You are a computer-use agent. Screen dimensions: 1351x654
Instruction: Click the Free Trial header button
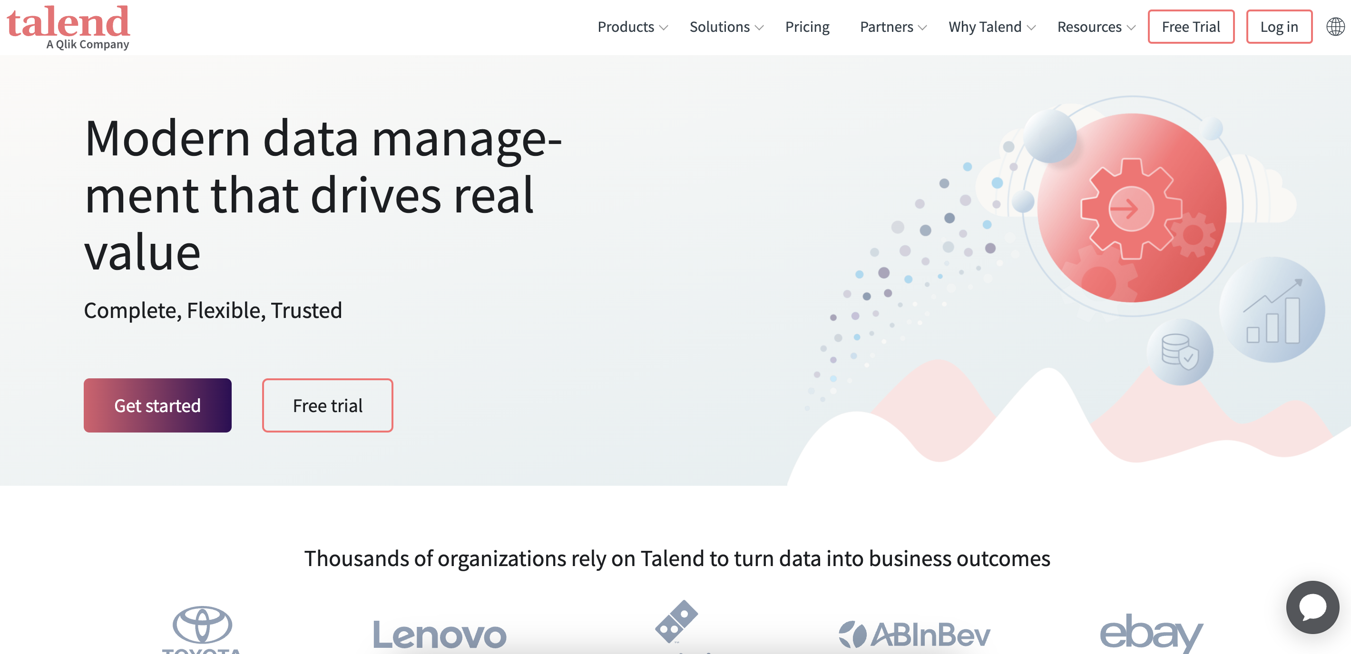click(1191, 27)
